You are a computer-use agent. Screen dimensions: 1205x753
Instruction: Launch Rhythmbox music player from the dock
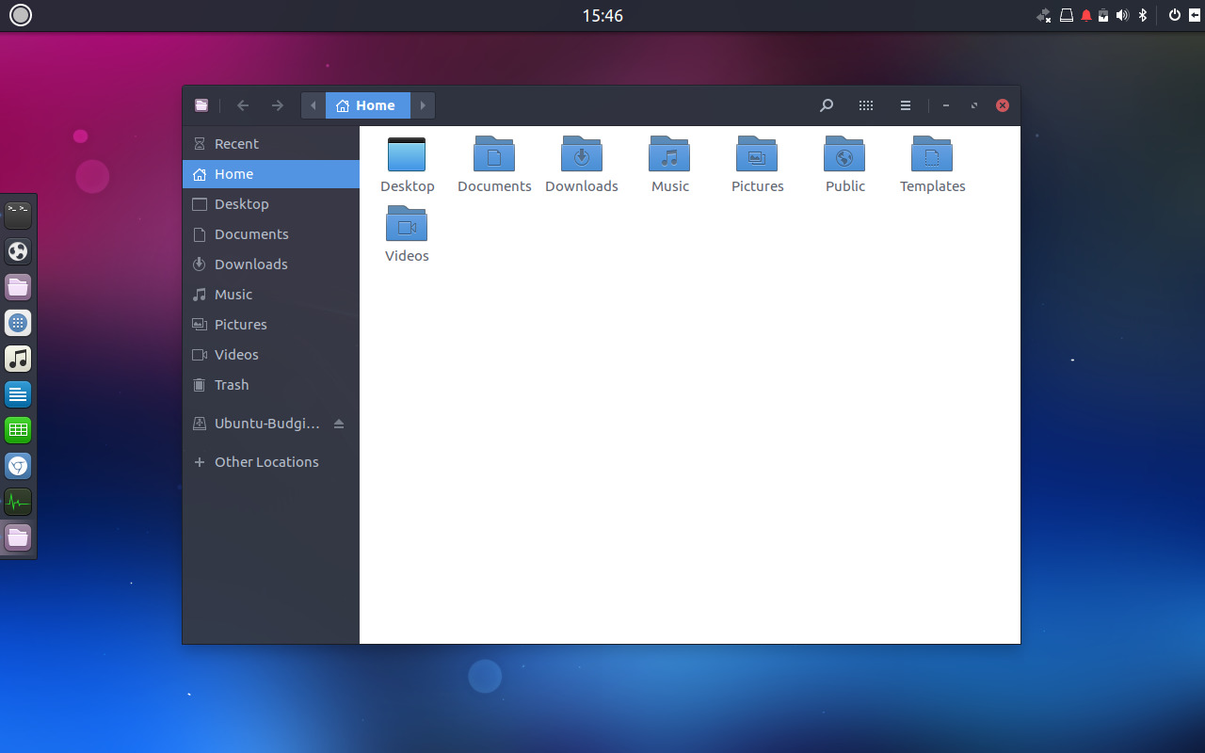(x=18, y=359)
